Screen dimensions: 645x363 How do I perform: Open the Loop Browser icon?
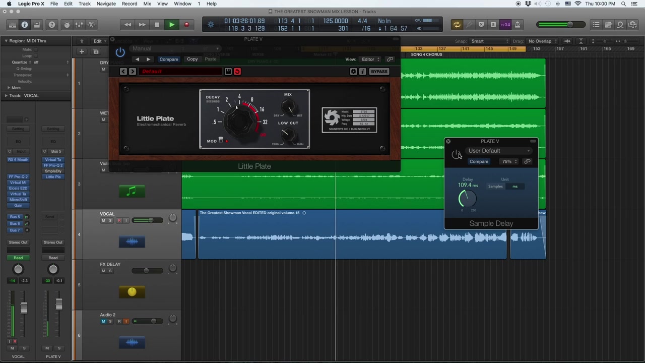click(620, 24)
